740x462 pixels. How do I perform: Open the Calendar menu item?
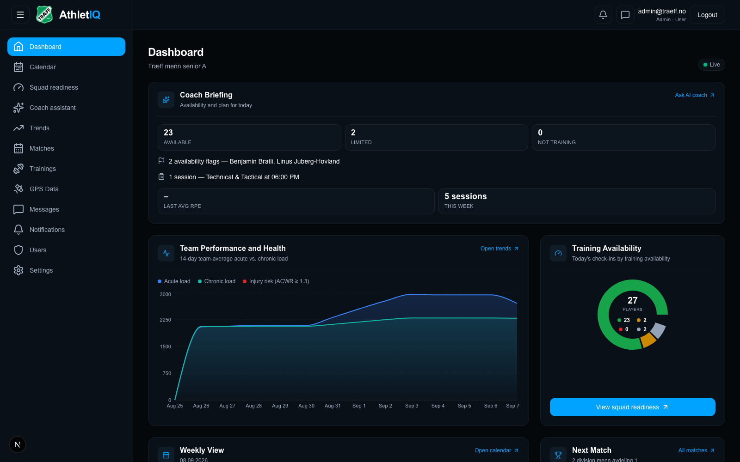66,67
